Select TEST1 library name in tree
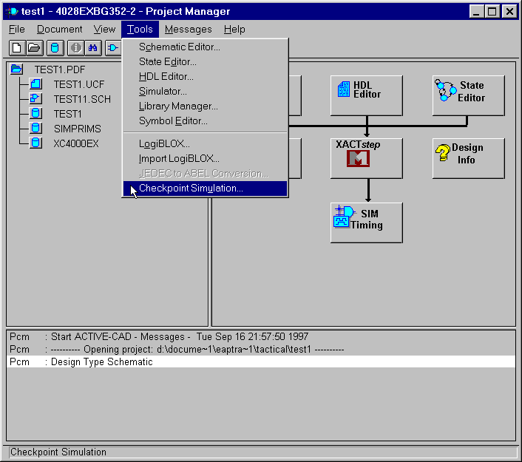This screenshot has height=462, width=522. 68,114
